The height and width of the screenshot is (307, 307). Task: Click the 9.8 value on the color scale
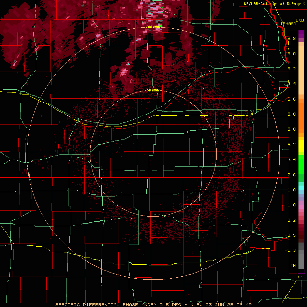(x=292, y=38)
